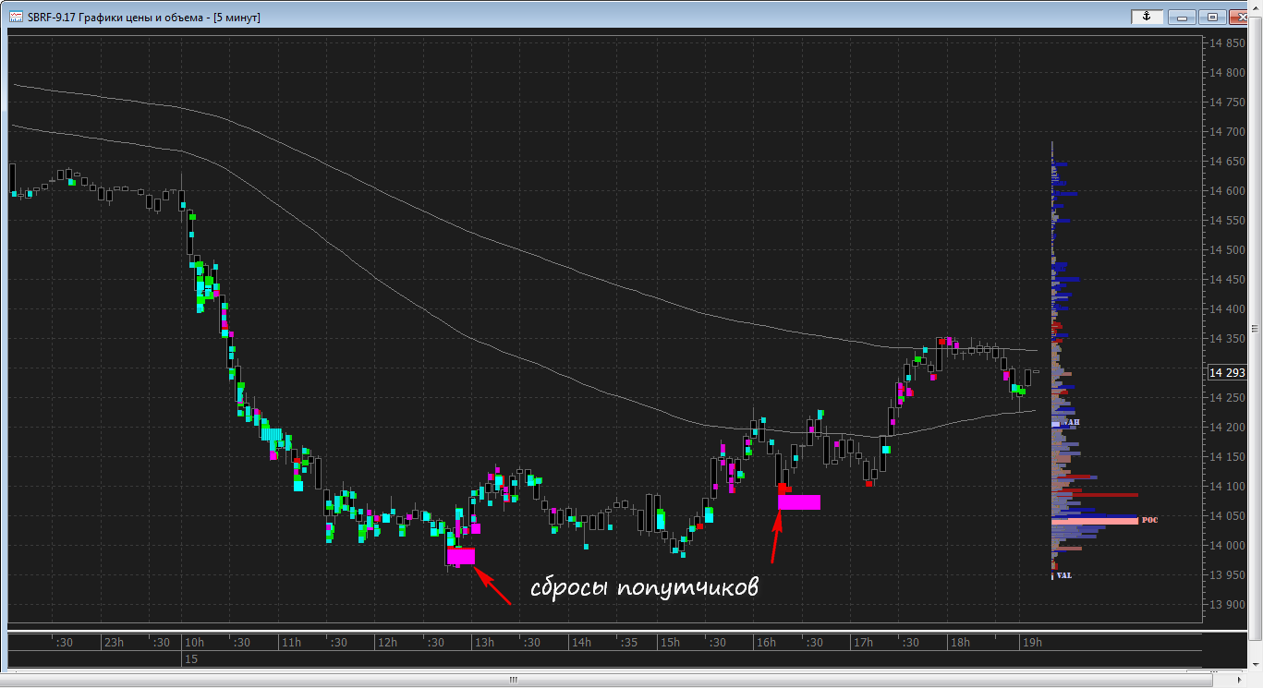
Task: Click the 10h time axis label
Action: point(194,642)
